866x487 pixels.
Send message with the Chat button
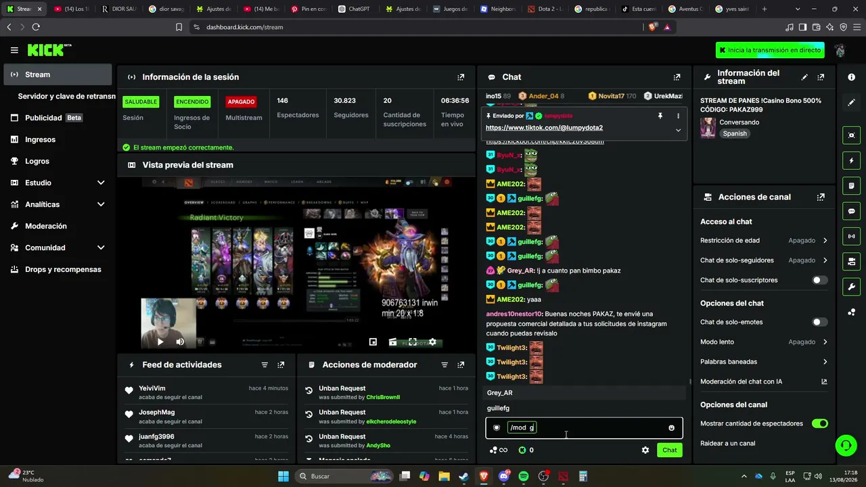tap(669, 450)
